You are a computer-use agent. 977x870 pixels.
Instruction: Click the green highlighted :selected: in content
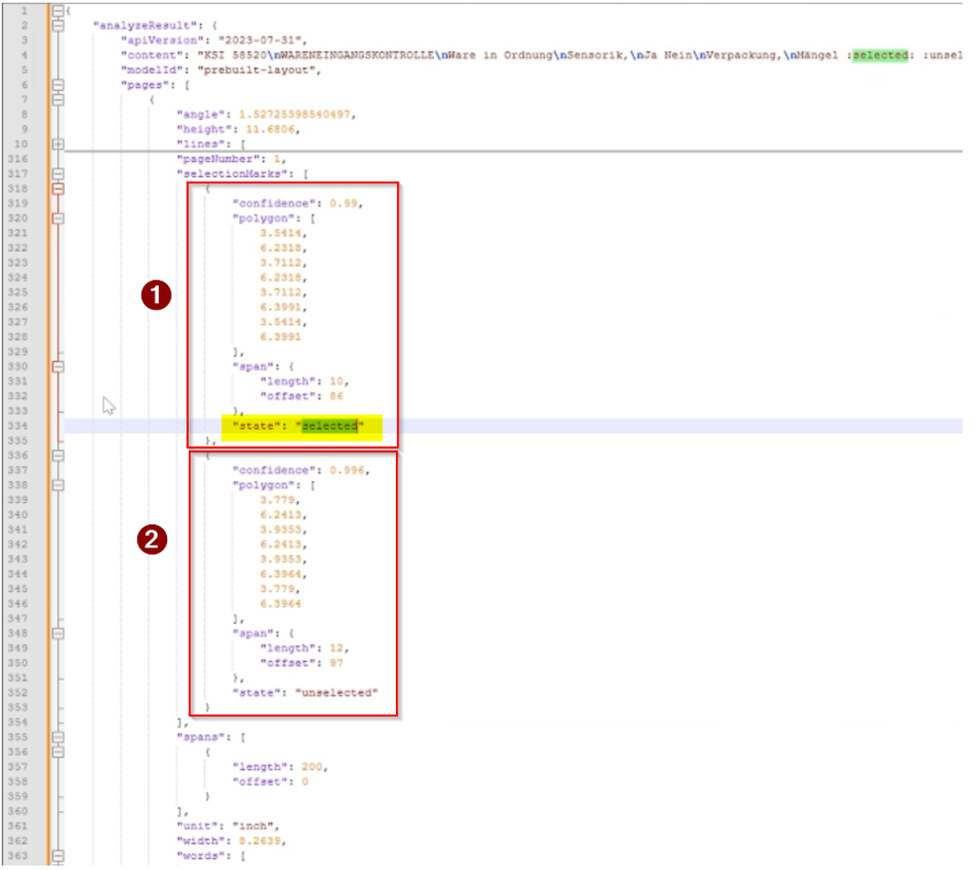click(879, 55)
